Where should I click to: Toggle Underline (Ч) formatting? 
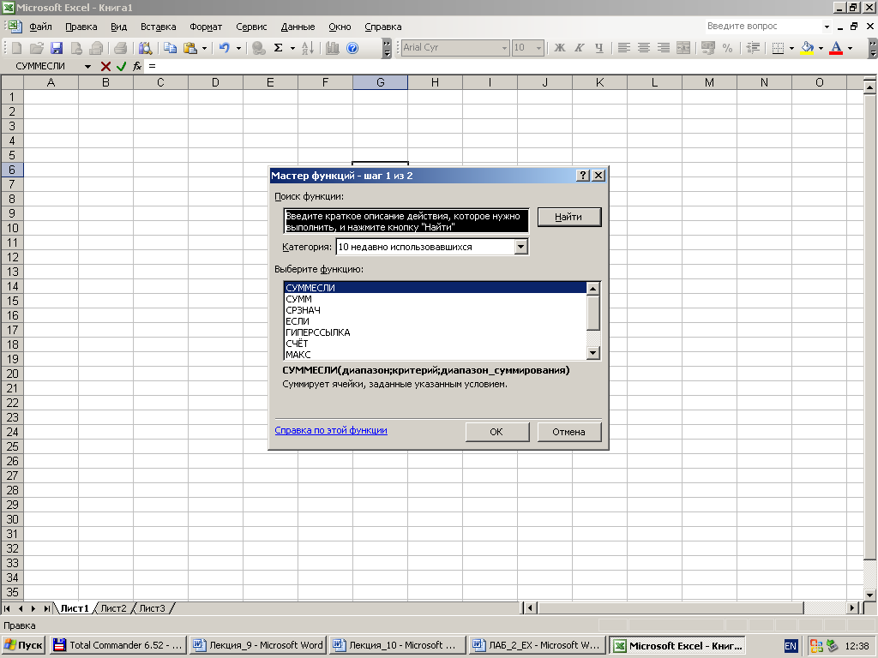click(599, 48)
